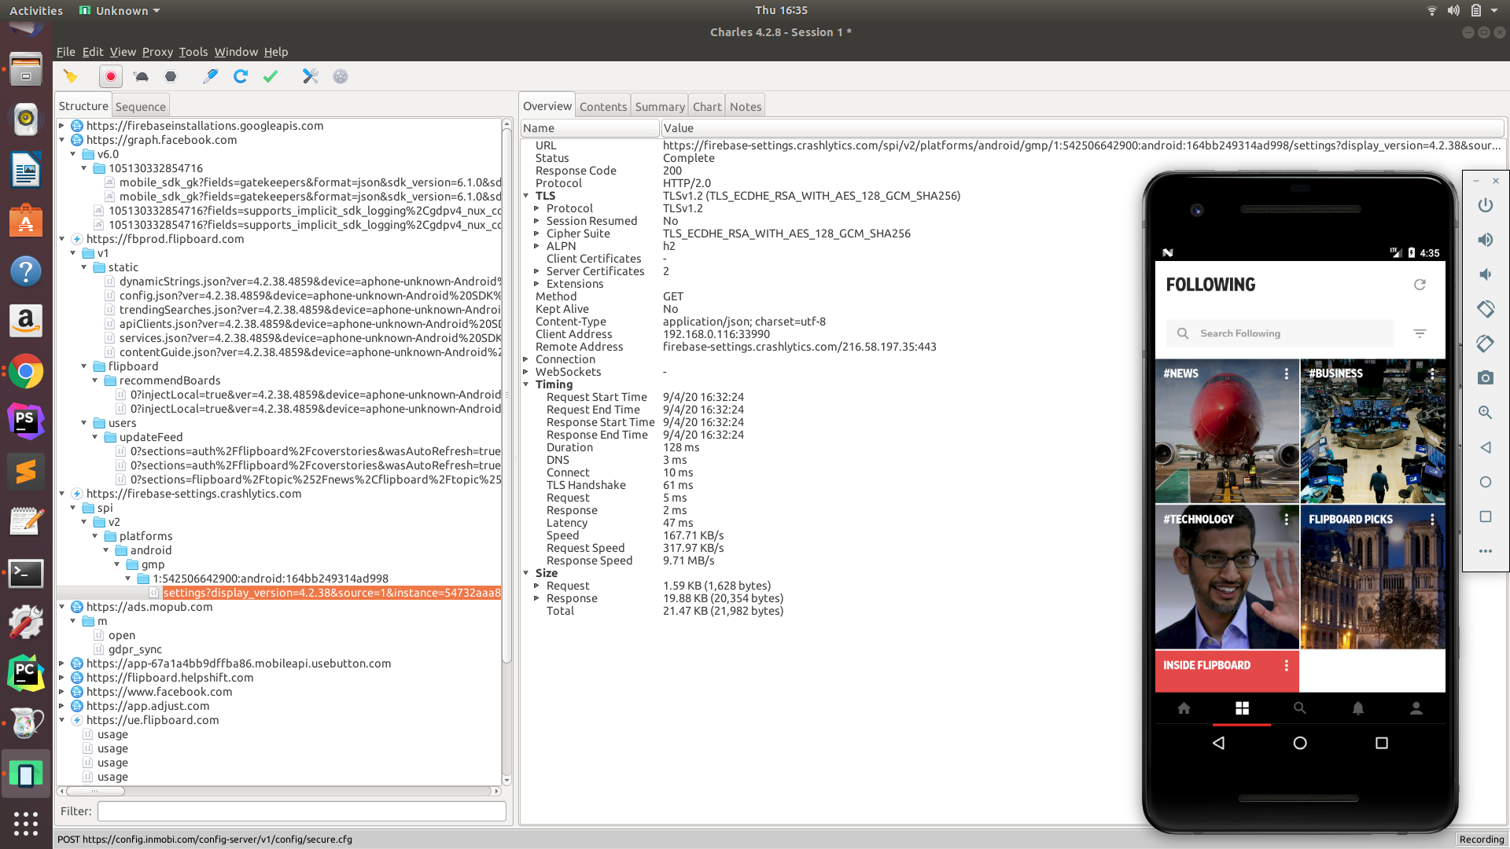Image resolution: width=1510 pixels, height=849 pixels.
Task: Click the Repeat request refresh icon
Action: [x=241, y=76]
